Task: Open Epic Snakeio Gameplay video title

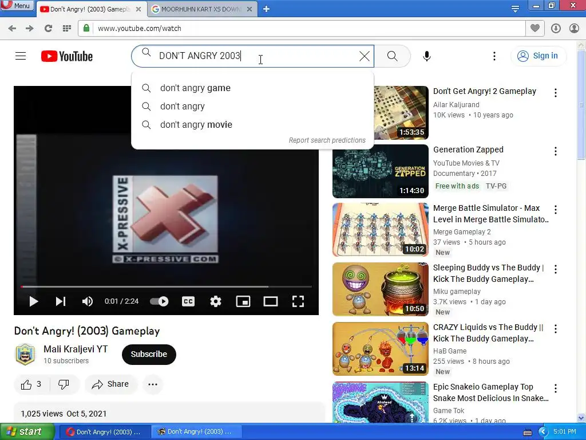Action: pos(490,392)
